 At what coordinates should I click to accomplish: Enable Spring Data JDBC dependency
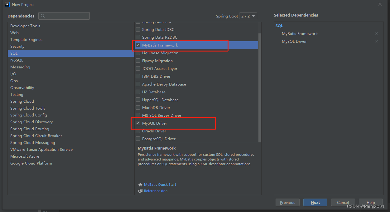(x=138, y=29)
